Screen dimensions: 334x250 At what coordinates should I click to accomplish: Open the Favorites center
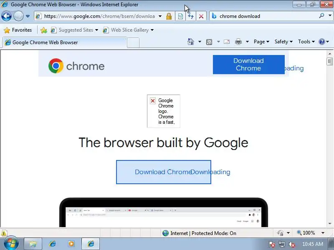[18, 30]
